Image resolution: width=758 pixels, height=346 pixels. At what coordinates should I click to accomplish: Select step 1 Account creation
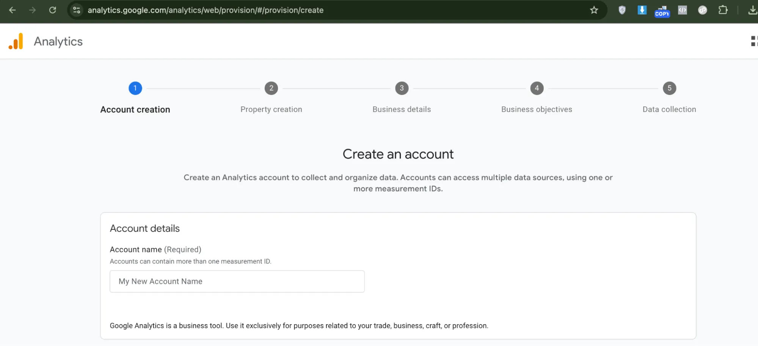pos(135,88)
